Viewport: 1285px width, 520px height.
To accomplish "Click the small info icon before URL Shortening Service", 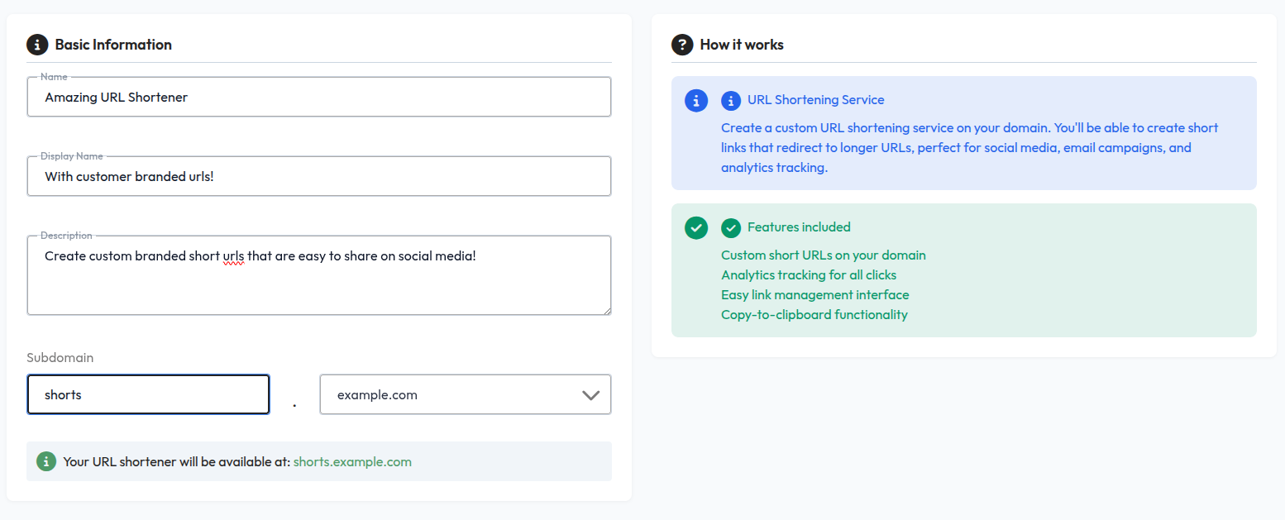I will point(731,100).
